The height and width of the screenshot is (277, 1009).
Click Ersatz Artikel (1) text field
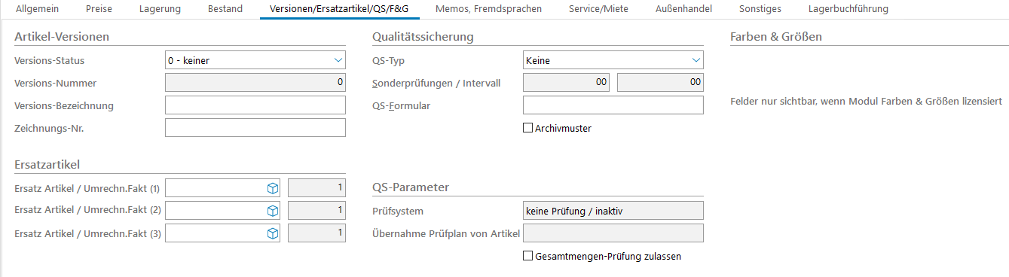[x=216, y=187]
